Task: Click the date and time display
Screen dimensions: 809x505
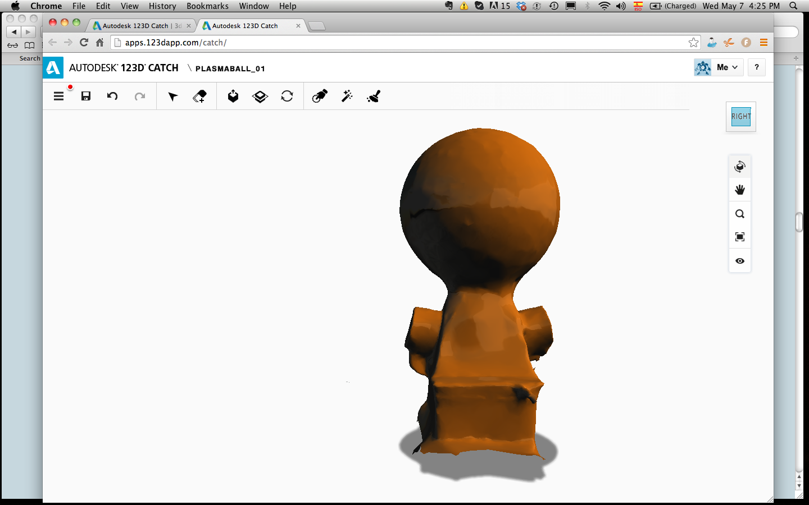Action: click(x=741, y=6)
